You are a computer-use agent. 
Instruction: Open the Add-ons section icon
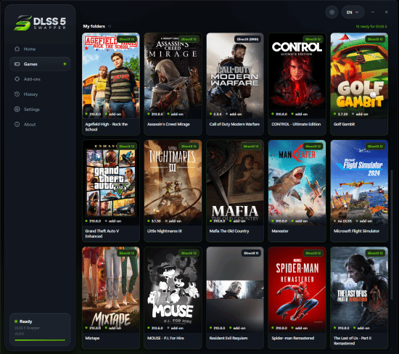(x=17, y=79)
